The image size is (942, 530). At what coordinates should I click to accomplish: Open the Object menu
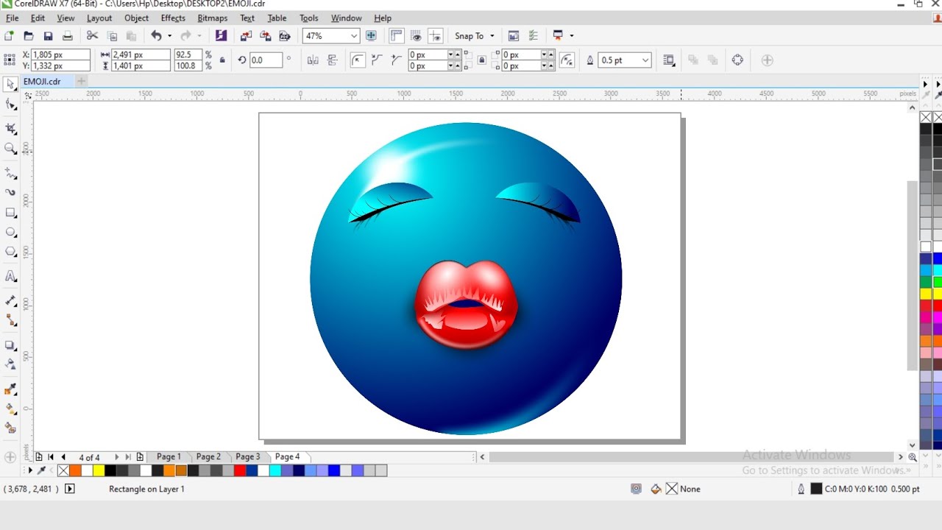[x=136, y=18]
